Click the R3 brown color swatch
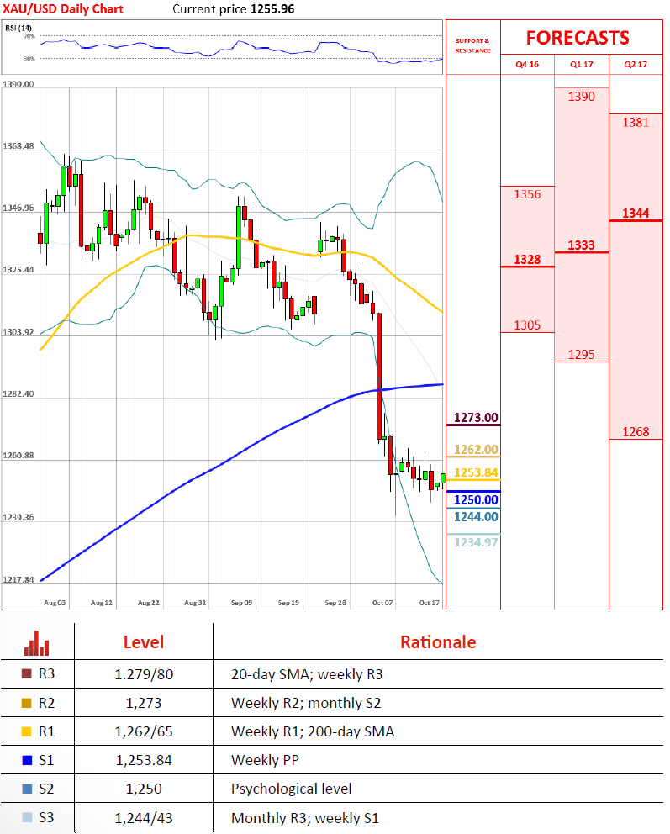The height and width of the screenshot is (834, 670). click(x=27, y=674)
